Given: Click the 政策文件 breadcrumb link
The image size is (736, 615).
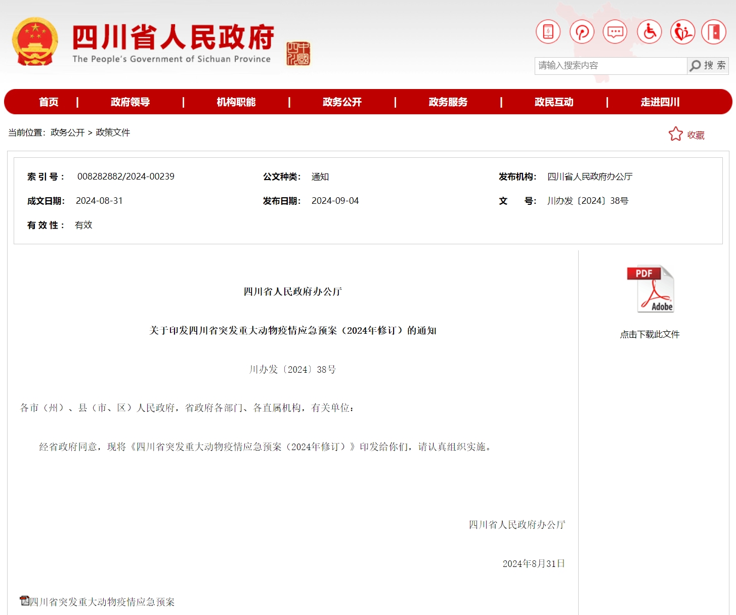Looking at the screenshot, I should (113, 133).
